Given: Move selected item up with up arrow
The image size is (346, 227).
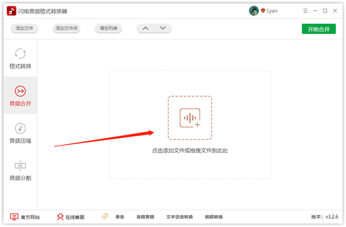Looking at the screenshot, I should [145, 28].
